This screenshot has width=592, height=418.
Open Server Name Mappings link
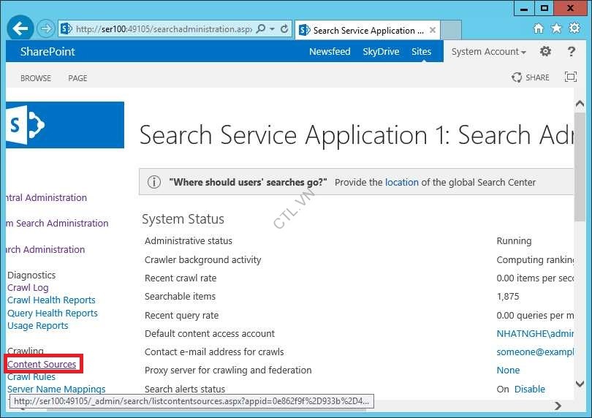point(56,389)
